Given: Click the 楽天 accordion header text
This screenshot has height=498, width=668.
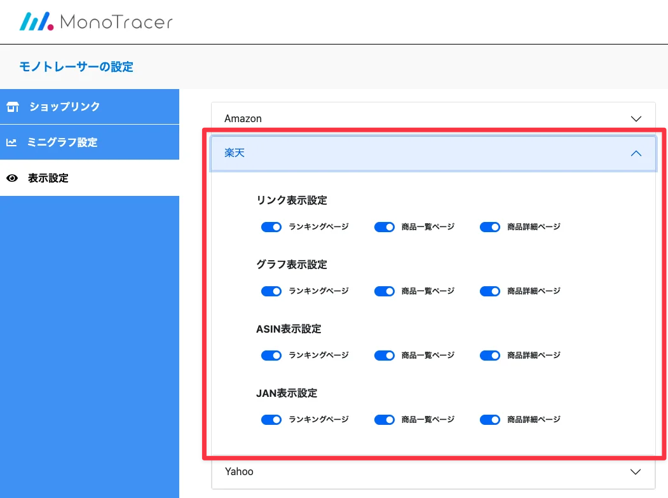Looking at the screenshot, I should (235, 153).
